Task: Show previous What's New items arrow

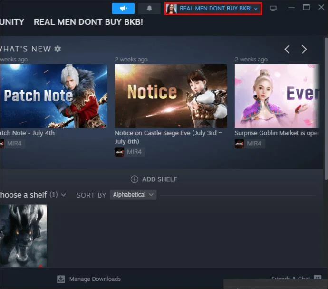Action: coord(287,50)
